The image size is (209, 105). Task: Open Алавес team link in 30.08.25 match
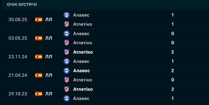pyautogui.click(x=81, y=15)
